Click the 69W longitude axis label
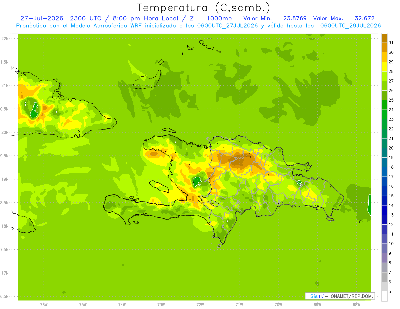 pos(317,305)
